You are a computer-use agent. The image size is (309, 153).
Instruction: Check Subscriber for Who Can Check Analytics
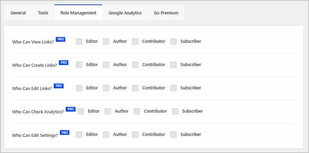point(175,111)
